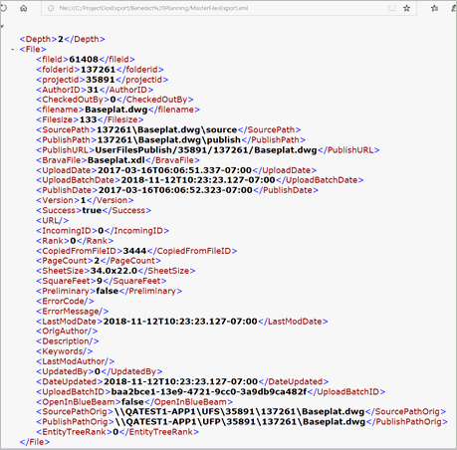The height and width of the screenshot is (450, 457).
Task: Click SourcePathOrig UFS network path
Action: click(240, 412)
